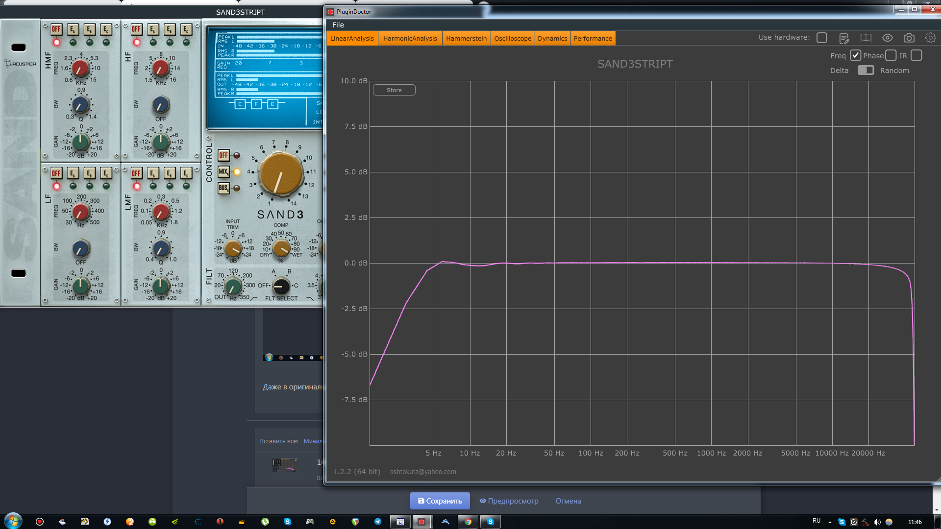Open the notes editor icon in PluginDoctor
941x529 pixels.
coord(844,38)
